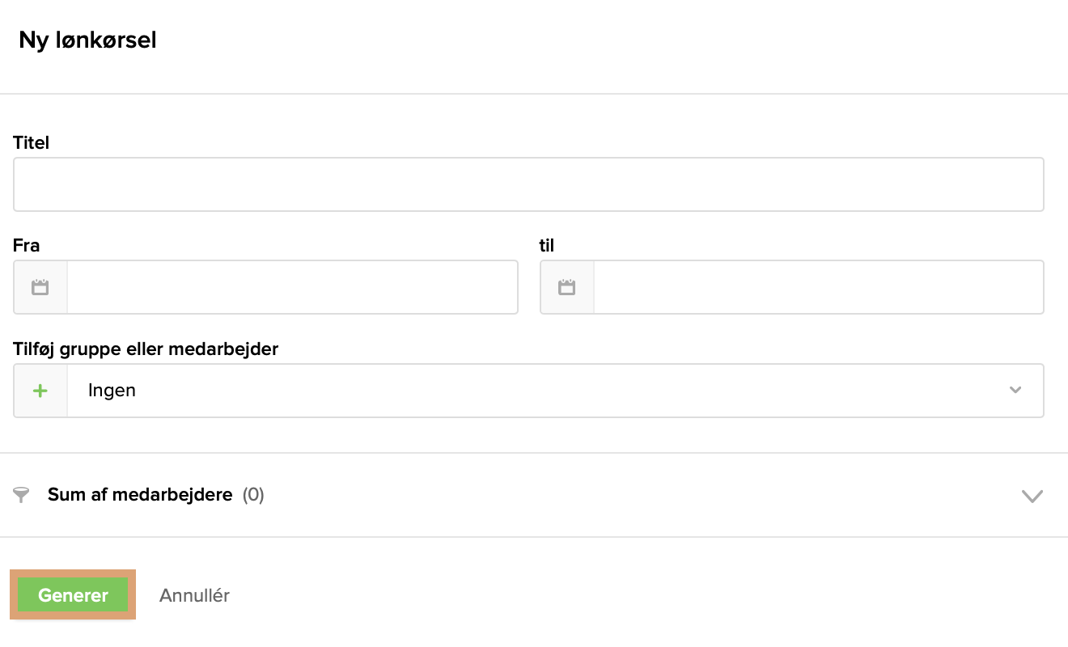This screenshot has height=647, width=1068.
Task: Click the calendar icon in the Fra field
Action: pyautogui.click(x=40, y=287)
